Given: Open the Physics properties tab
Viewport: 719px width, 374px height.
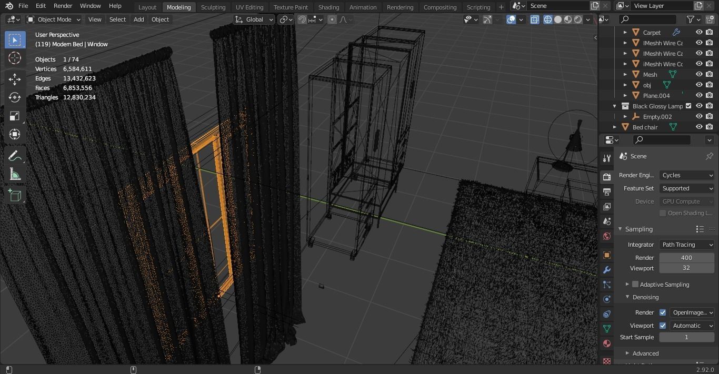Looking at the screenshot, I should click(x=607, y=299).
